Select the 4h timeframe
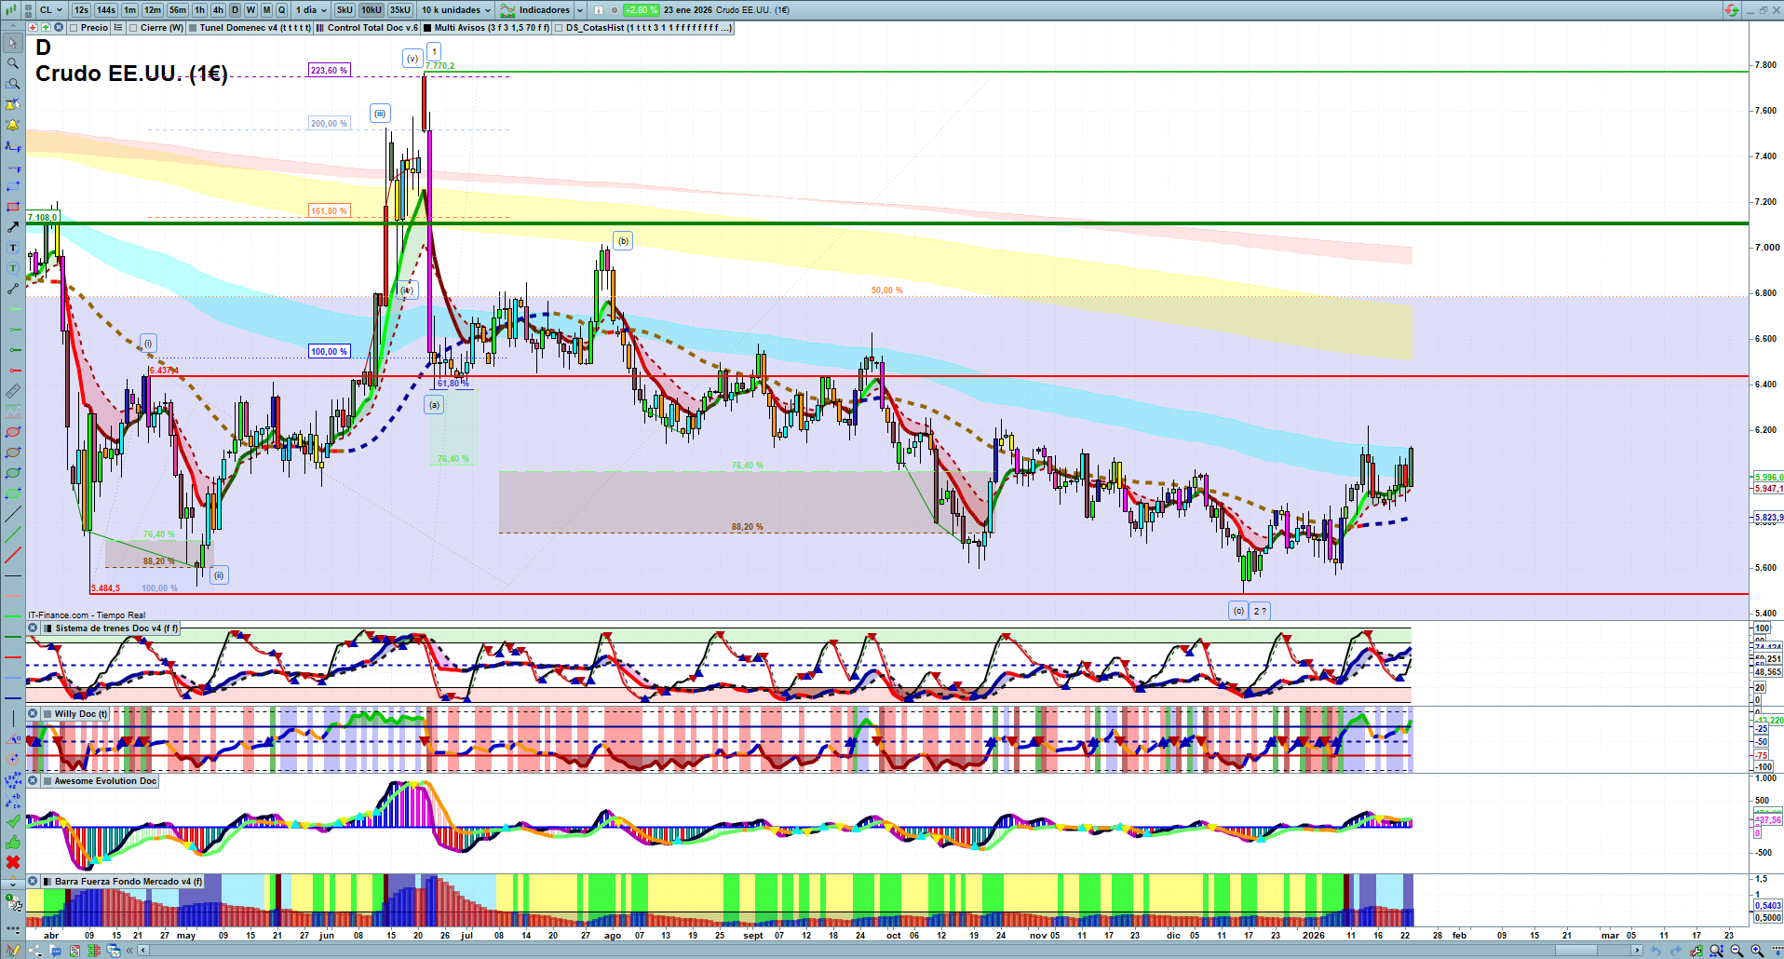 218,10
